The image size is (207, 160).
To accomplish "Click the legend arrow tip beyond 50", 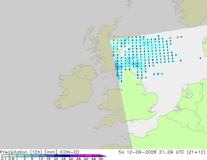I will [x=104, y=156].
